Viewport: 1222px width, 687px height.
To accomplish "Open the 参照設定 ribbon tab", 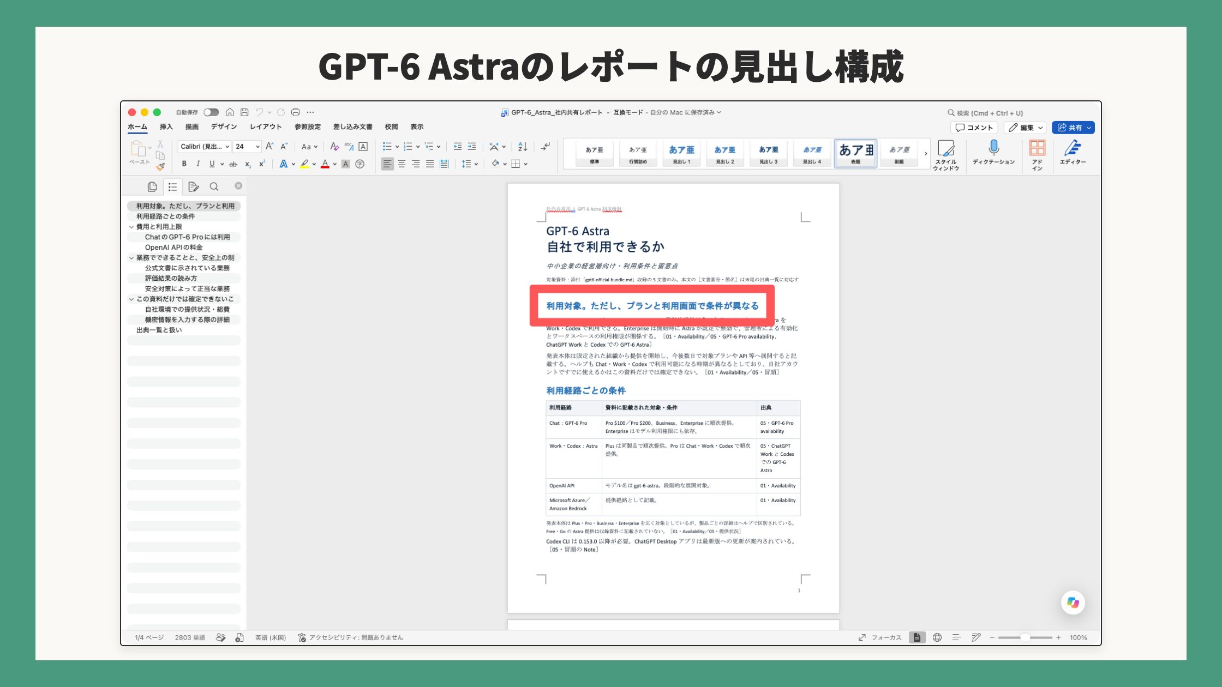I will [308, 126].
